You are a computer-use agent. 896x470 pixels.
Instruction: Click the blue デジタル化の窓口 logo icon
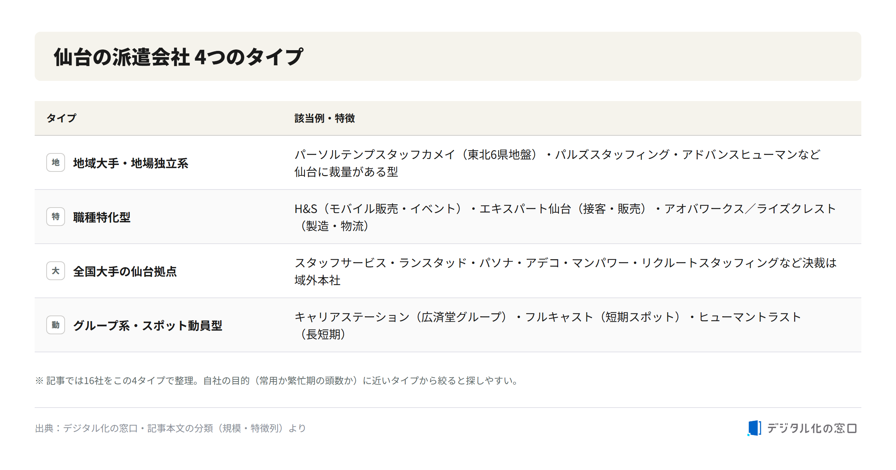[x=754, y=428]
